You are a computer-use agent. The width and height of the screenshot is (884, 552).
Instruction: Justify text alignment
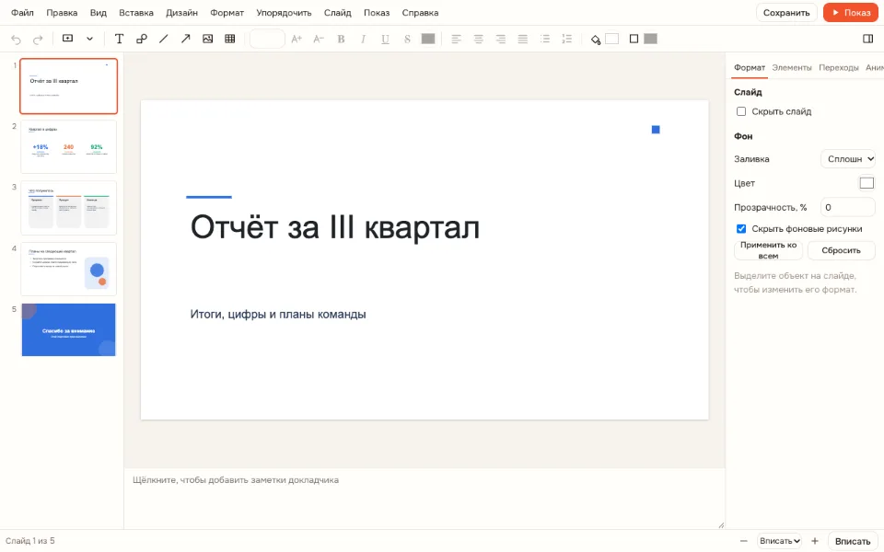click(523, 39)
